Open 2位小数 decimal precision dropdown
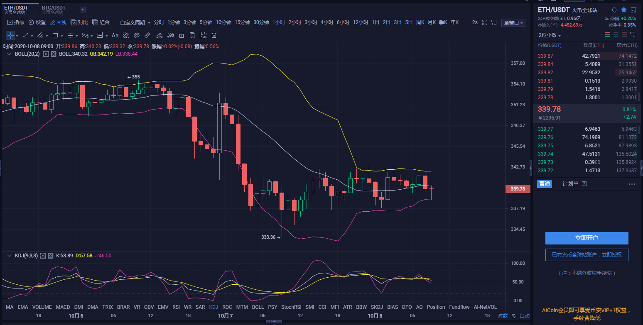 coord(550,35)
